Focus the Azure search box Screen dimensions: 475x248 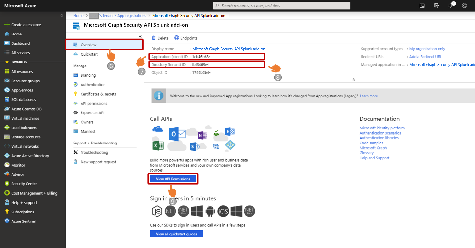click(282, 5)
